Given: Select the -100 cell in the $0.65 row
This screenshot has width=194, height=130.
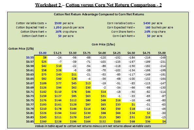Looking at the screenshot, I should pyautogui.click(x=128, y=79).
